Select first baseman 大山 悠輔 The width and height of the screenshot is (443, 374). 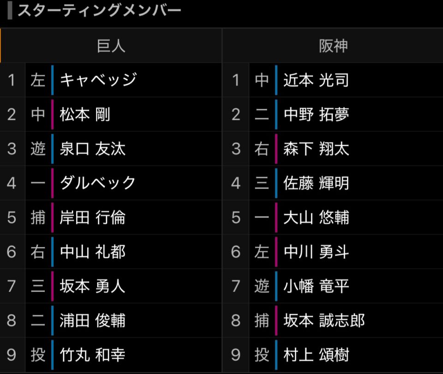coord(316,217)
